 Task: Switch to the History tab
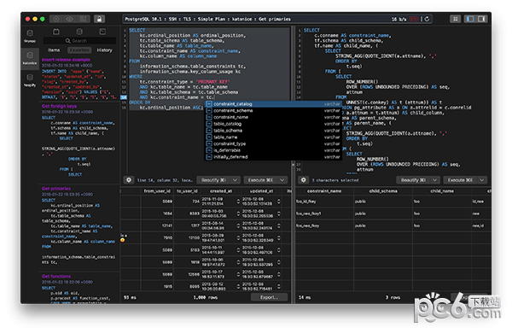[104, 50]
